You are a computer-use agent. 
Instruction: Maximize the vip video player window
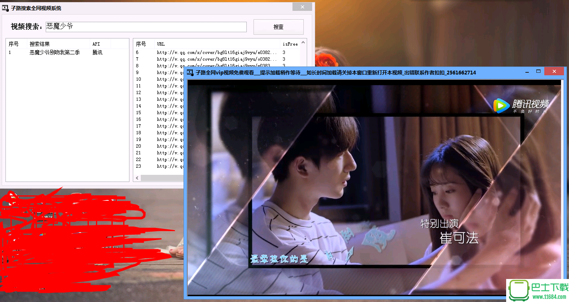coord(538,72)
